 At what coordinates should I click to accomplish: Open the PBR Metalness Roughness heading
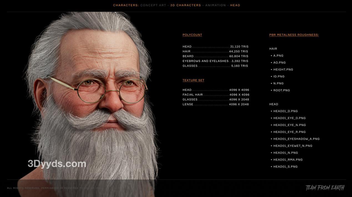[x=294, y=35]
